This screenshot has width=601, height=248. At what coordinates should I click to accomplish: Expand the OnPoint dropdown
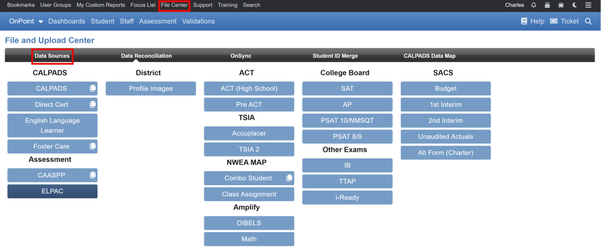click(26, 22)
